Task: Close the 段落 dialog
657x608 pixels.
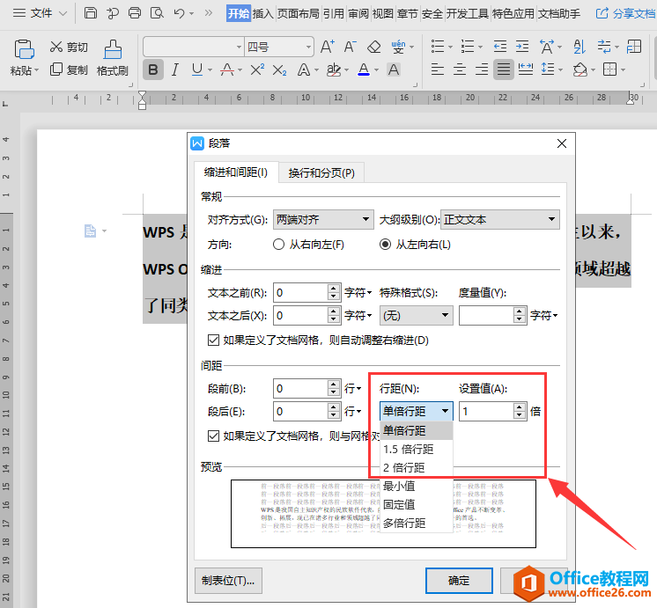Action: point(562,143)
